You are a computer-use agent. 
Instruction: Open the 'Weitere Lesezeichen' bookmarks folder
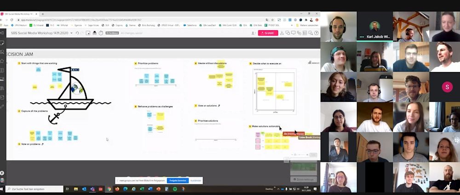[307, 26]
